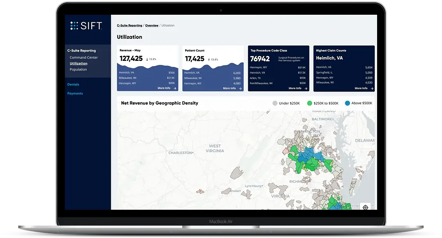Click the map locate target icon
Screen dimensions: 442x238
coord(365,207)
